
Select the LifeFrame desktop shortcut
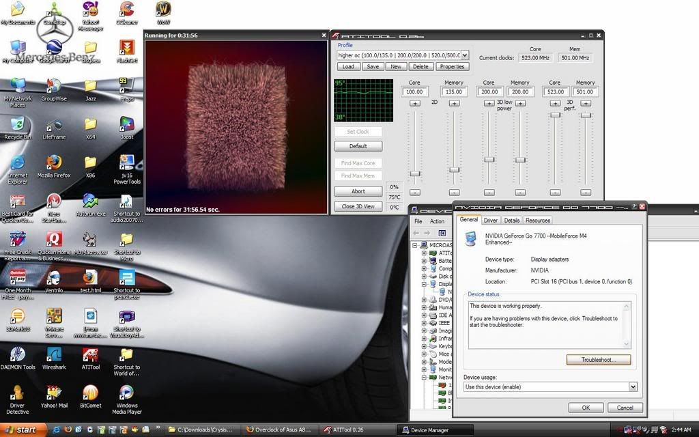(54, 128)
